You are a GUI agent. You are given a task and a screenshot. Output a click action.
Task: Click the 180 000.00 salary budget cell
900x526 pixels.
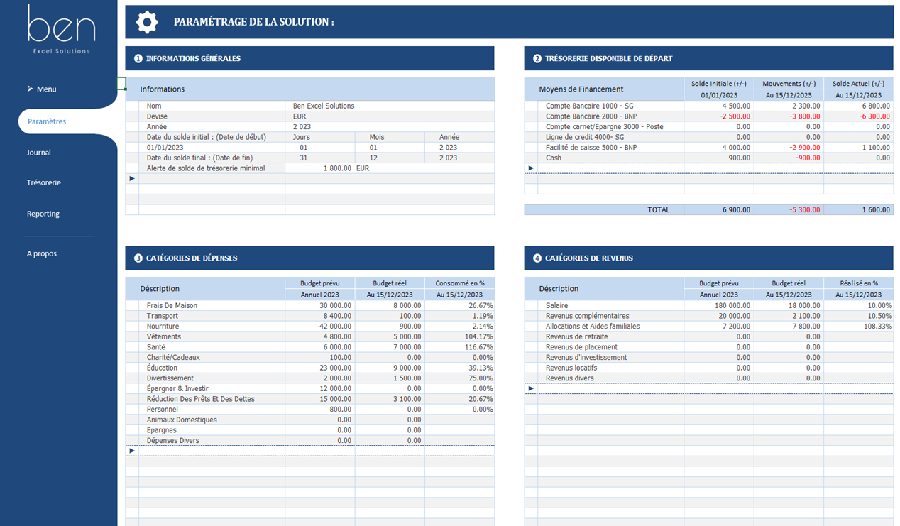pos(718,305)
